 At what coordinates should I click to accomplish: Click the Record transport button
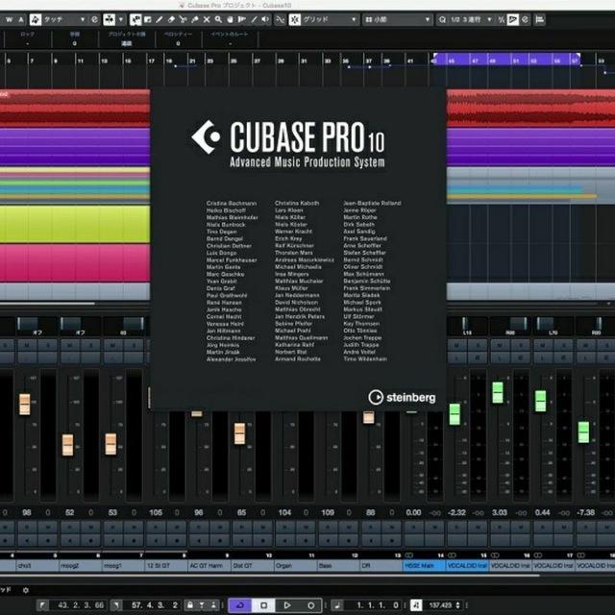point(310,605)
